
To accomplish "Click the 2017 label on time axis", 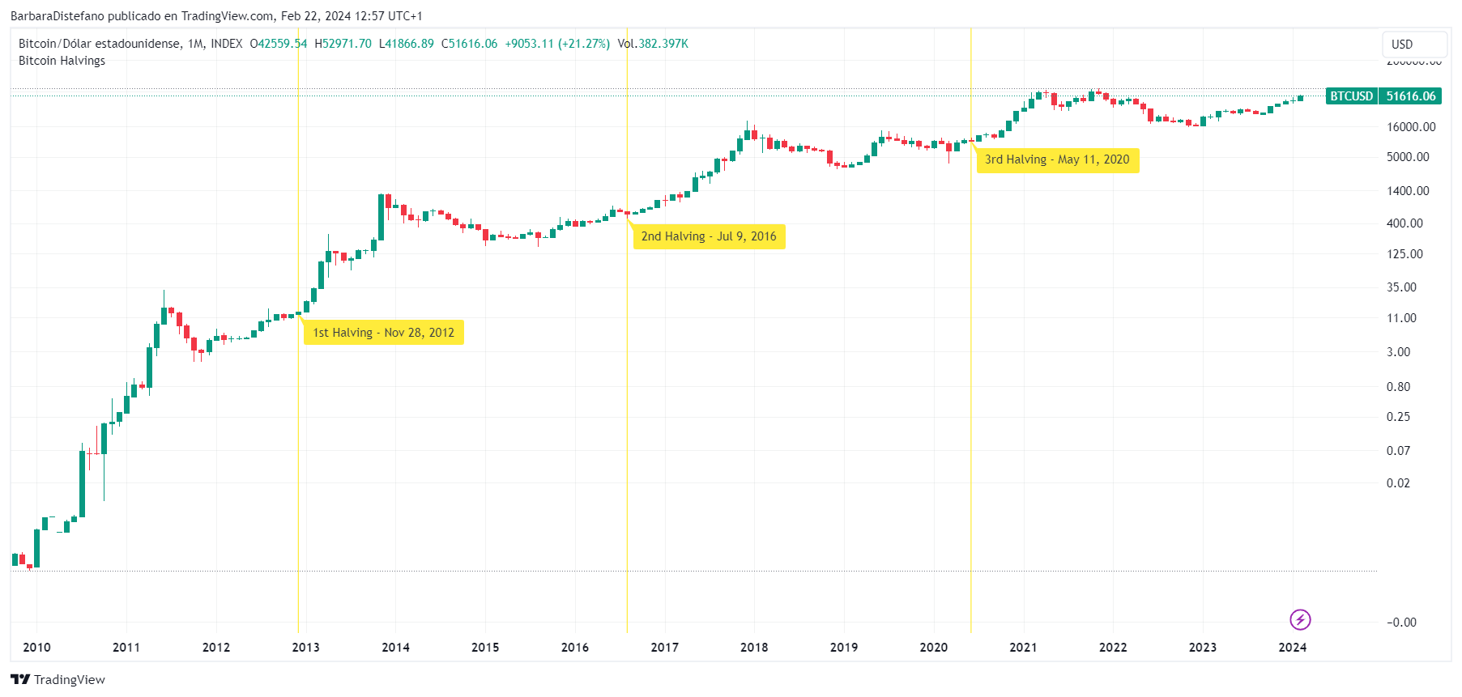I will pos(664,647).
